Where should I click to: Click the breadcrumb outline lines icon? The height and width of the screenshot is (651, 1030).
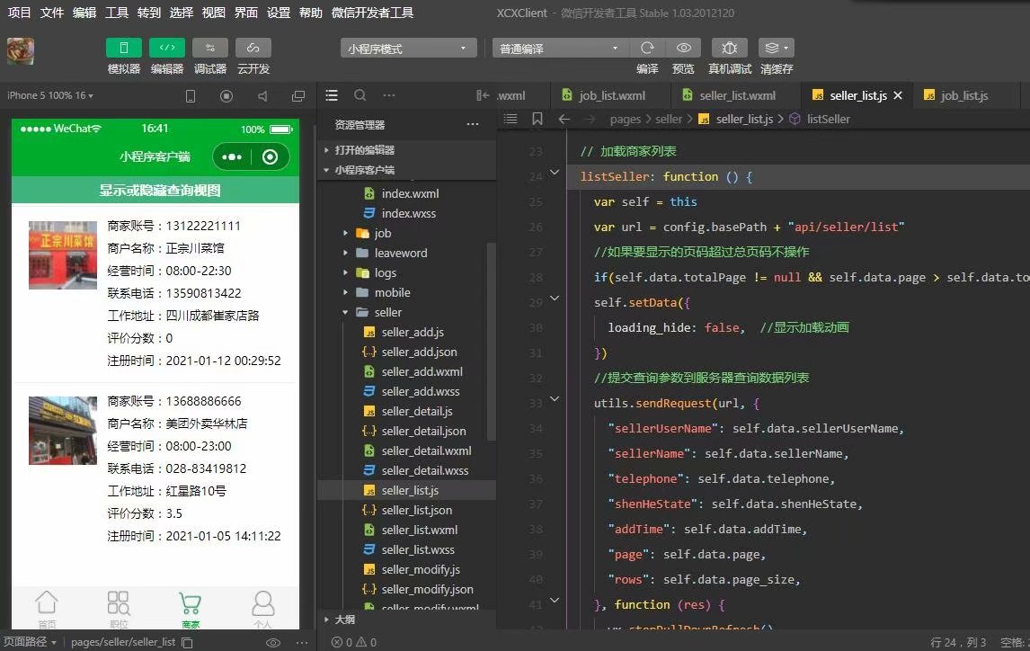click(511, 119)
